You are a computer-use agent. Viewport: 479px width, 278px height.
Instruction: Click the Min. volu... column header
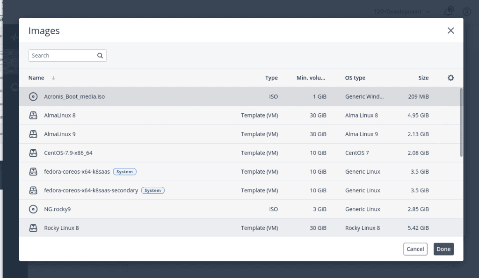point(311,78)
